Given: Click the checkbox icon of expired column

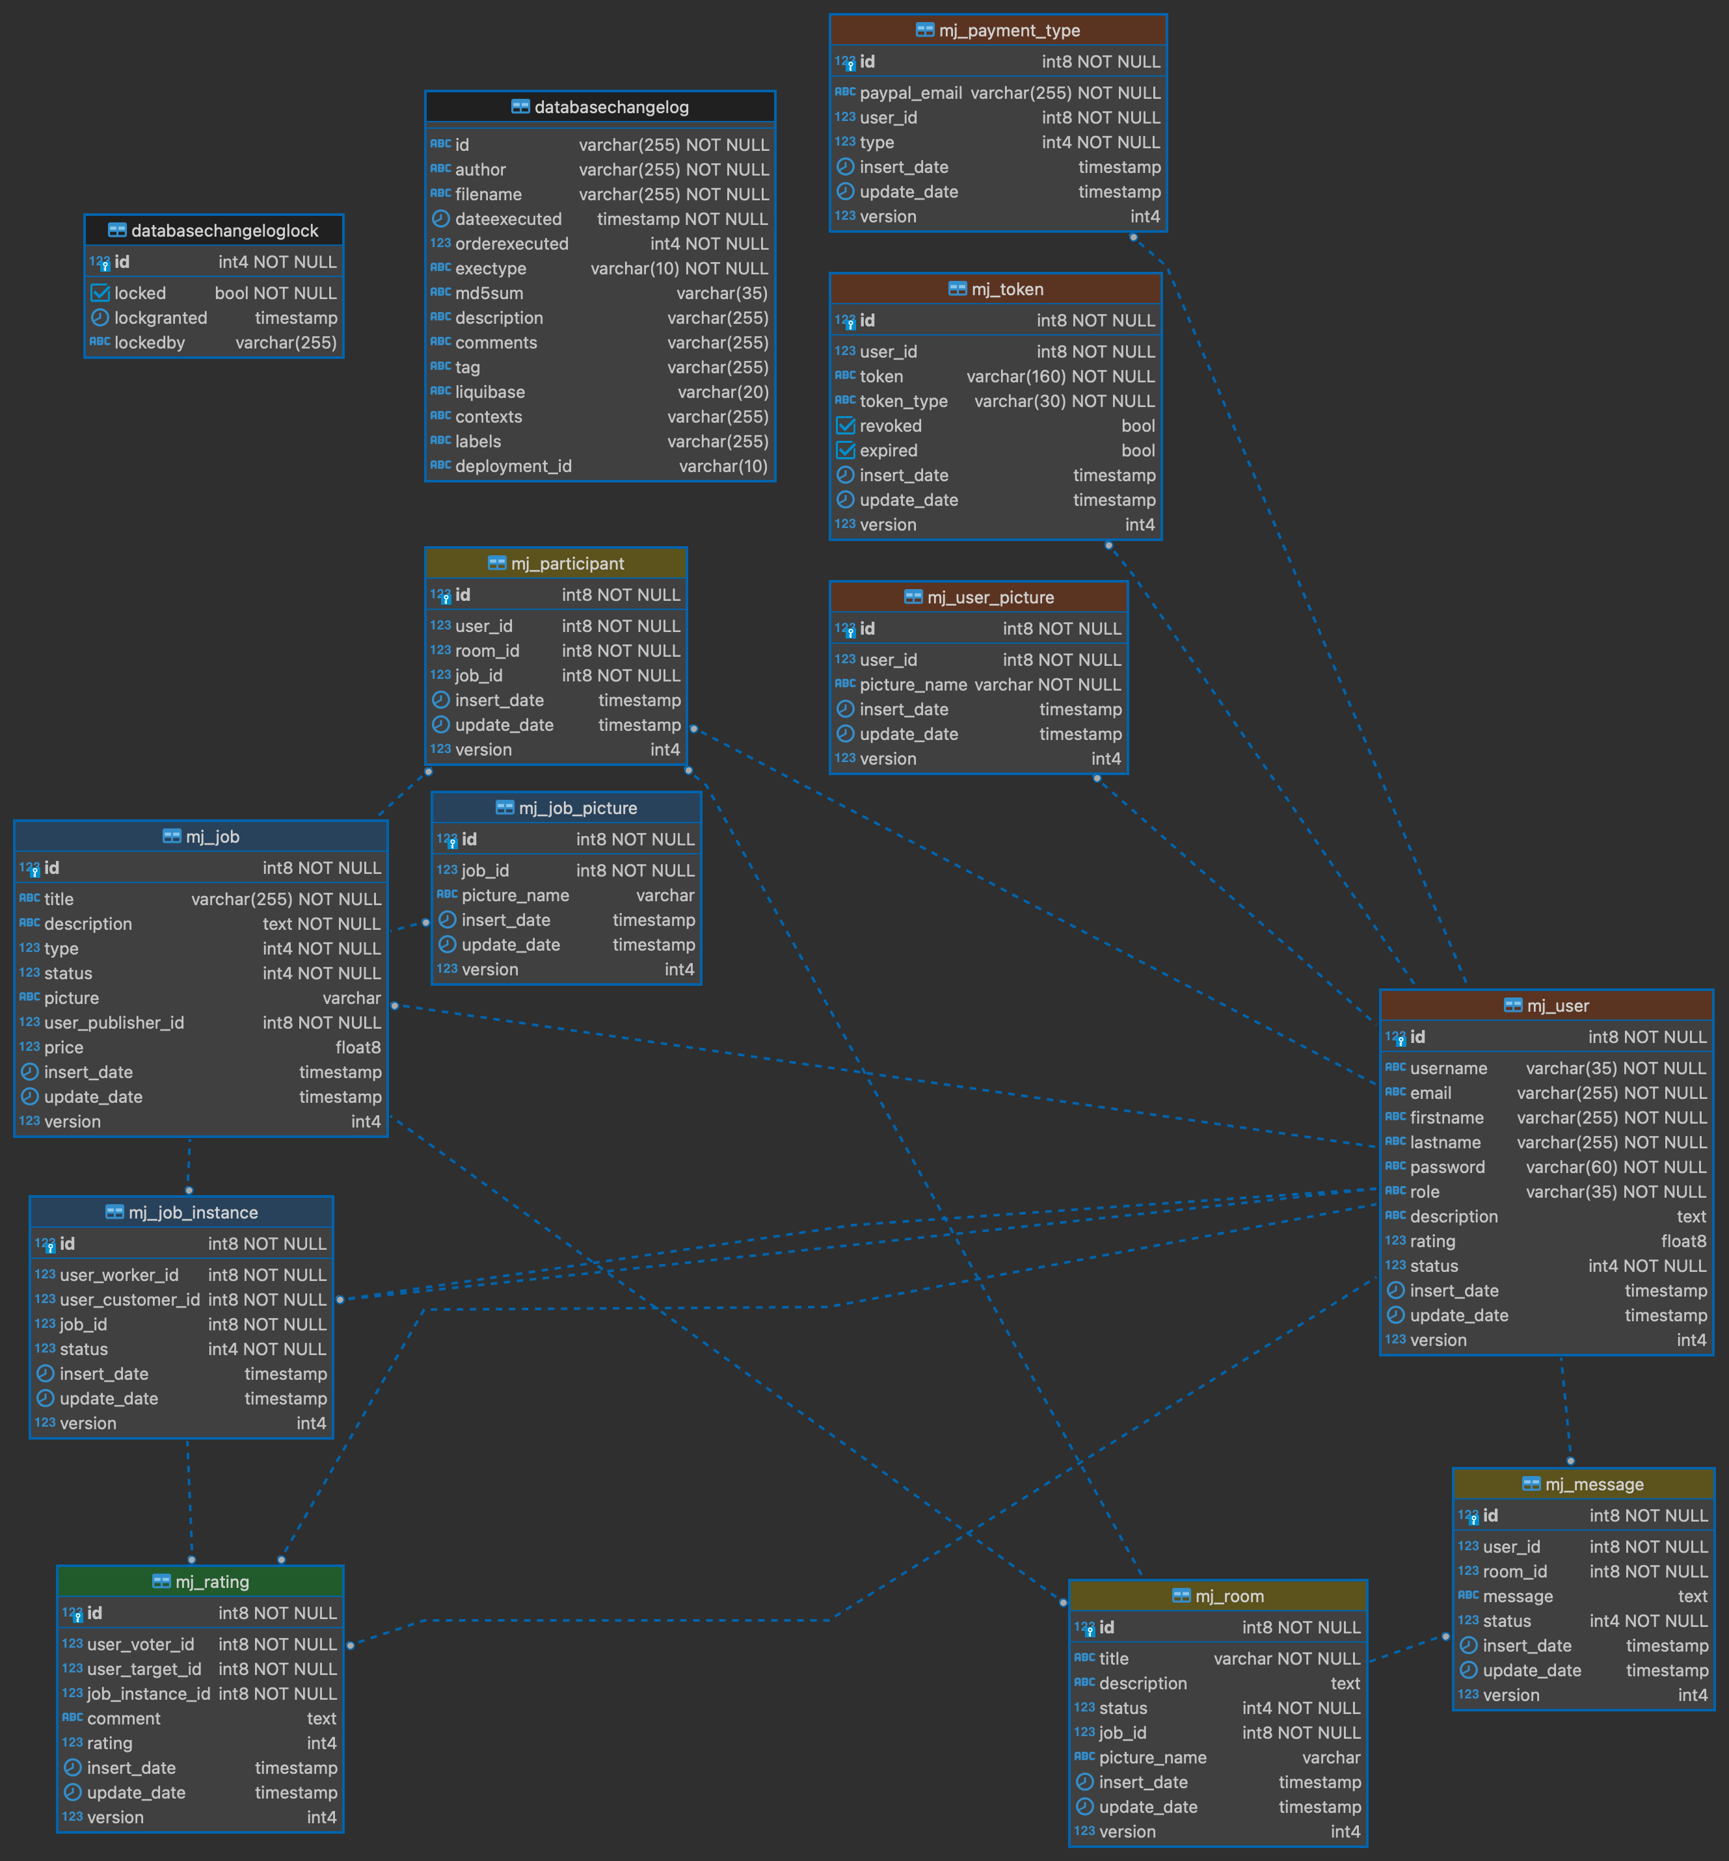Looking at the screenshot, I should [x=846, y=450].
